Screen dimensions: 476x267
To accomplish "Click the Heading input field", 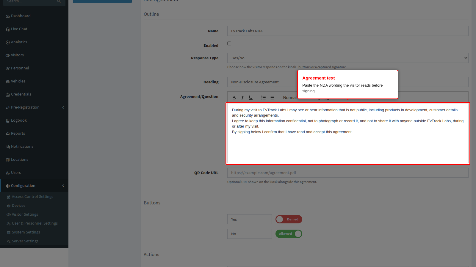I will tap(348, 82).
